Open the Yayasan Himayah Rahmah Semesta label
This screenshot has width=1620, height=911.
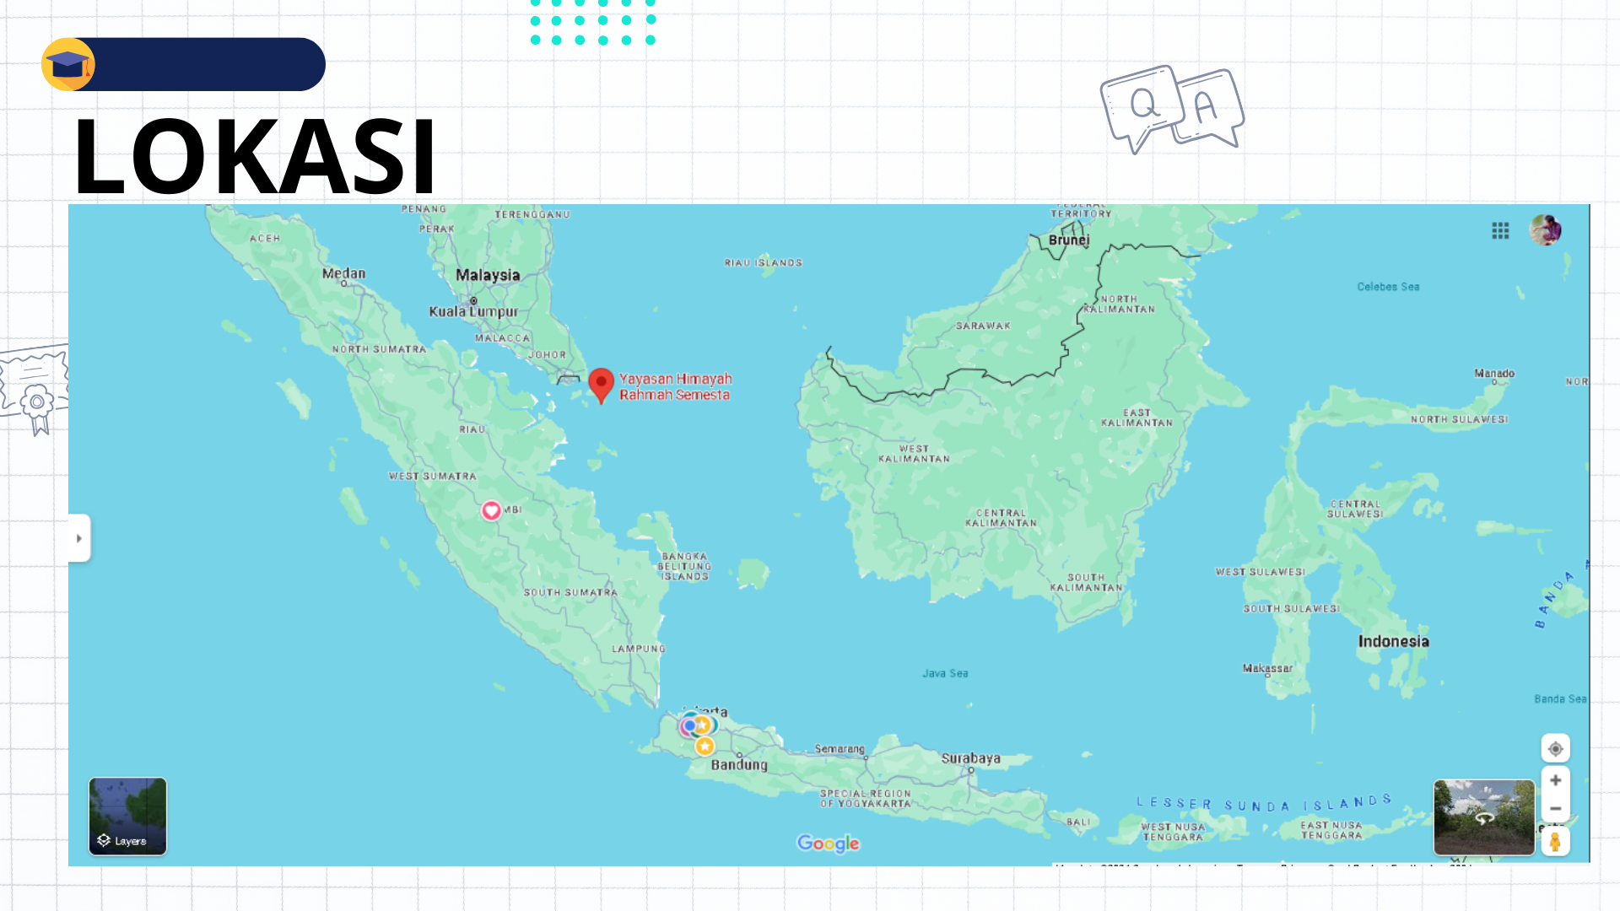tap(675, 387)
